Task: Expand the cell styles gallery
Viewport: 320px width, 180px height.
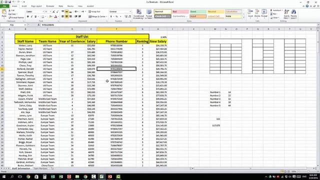Action: (x=243, y=17)
